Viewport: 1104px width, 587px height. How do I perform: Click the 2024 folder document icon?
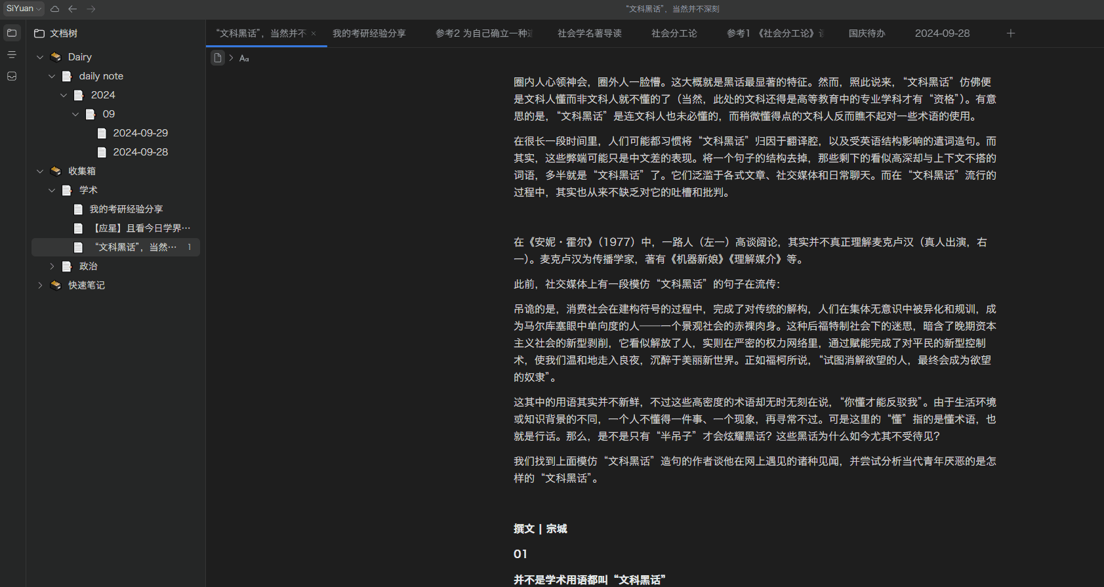[79, 95]
